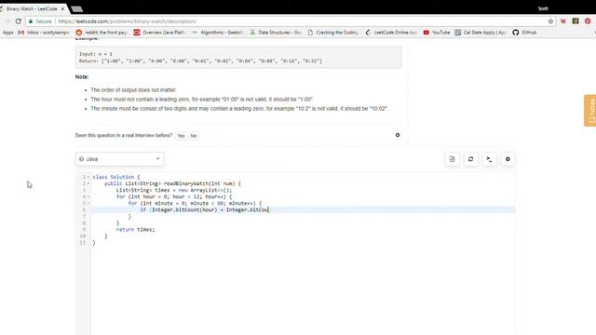Click the Scott profile button
The height and width of the screenshot is (335, 596).
543,8
